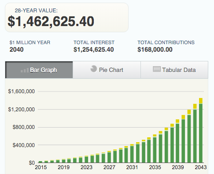The image size is (214, 174).
Task: Click the 2019 year label
Action: [63, 167]
